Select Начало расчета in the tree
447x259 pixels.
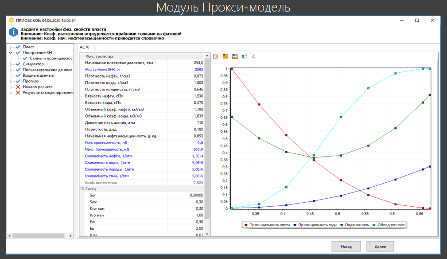tap(38, 87)
